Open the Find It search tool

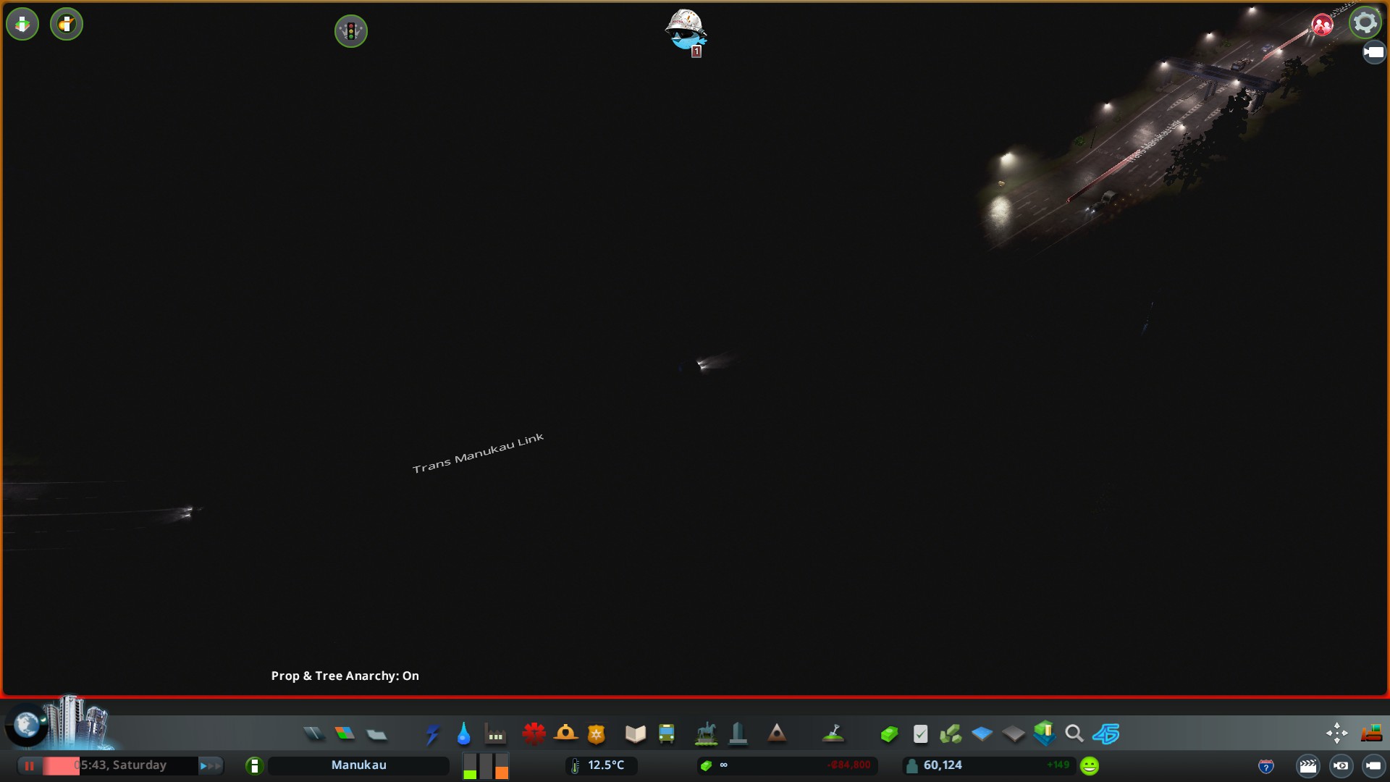[1074, 734]
